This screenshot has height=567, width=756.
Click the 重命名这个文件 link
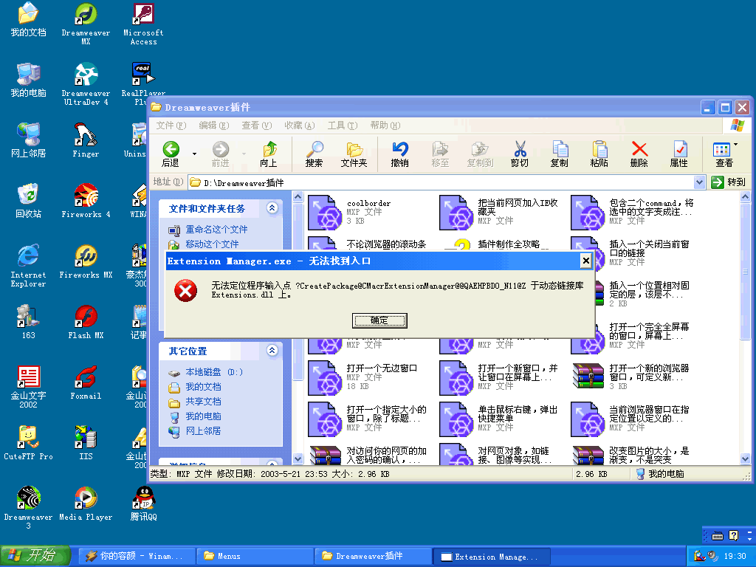pos(216,230)
